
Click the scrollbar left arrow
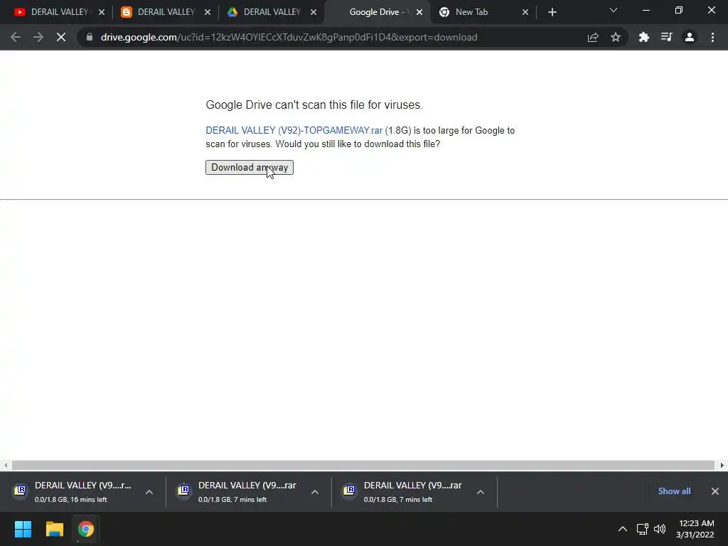point(6,465)
